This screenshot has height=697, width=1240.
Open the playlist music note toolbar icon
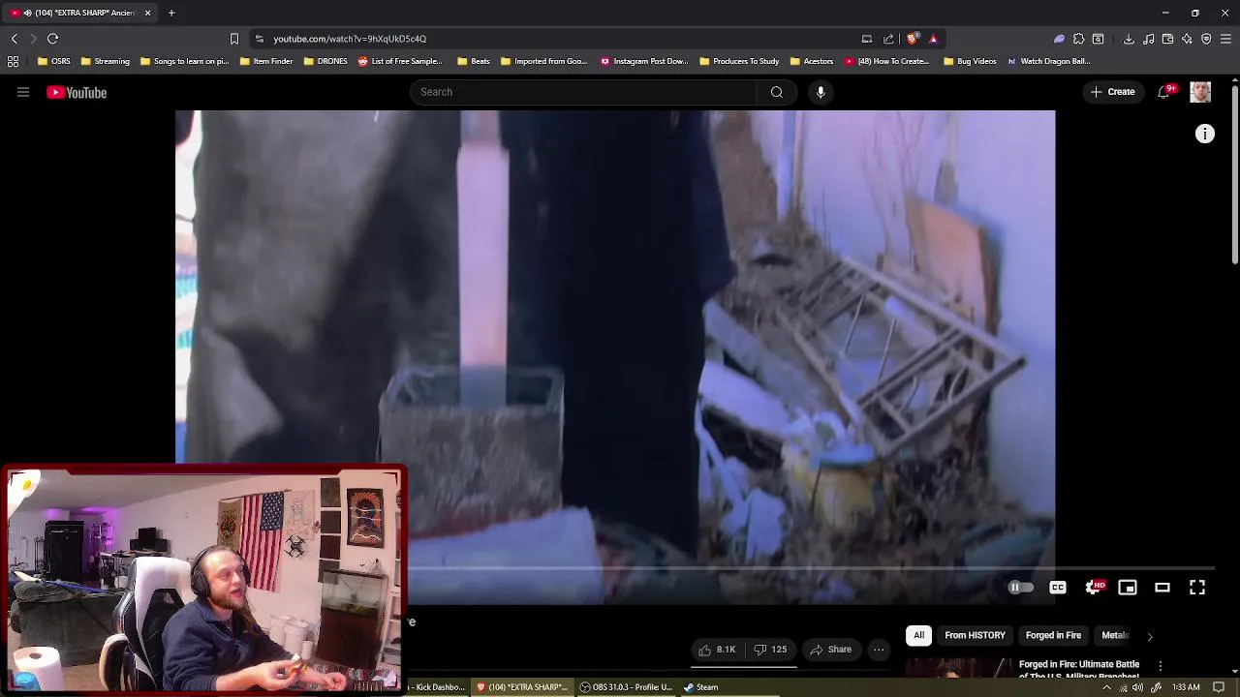coord(1148,39)
